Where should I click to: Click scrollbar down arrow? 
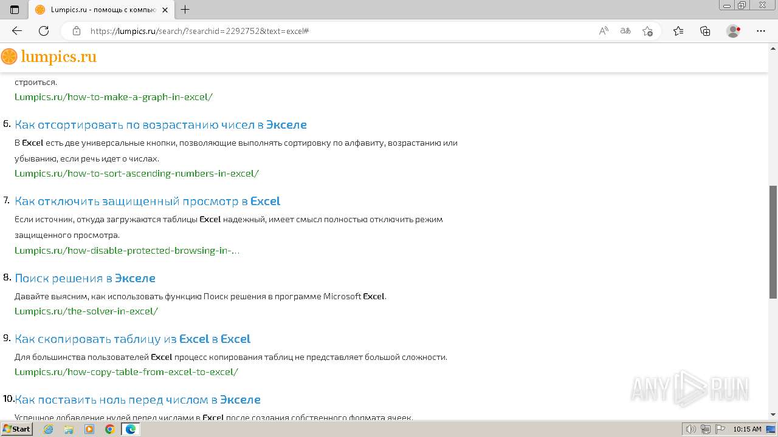[x=773, y=415]
